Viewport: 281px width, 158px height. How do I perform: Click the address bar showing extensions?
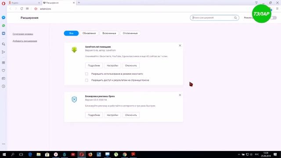tap(45, 9)
